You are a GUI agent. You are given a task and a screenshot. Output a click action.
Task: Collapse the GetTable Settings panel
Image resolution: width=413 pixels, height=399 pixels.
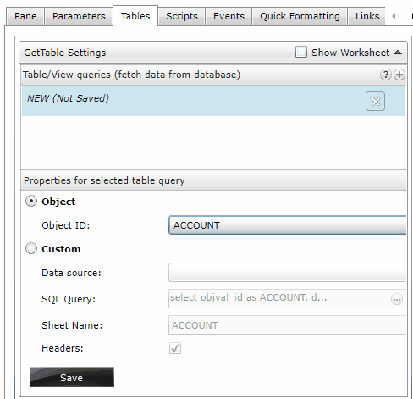398,53
